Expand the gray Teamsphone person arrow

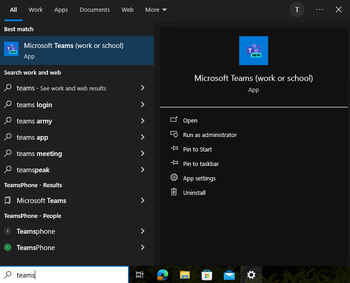coord(142,231)
